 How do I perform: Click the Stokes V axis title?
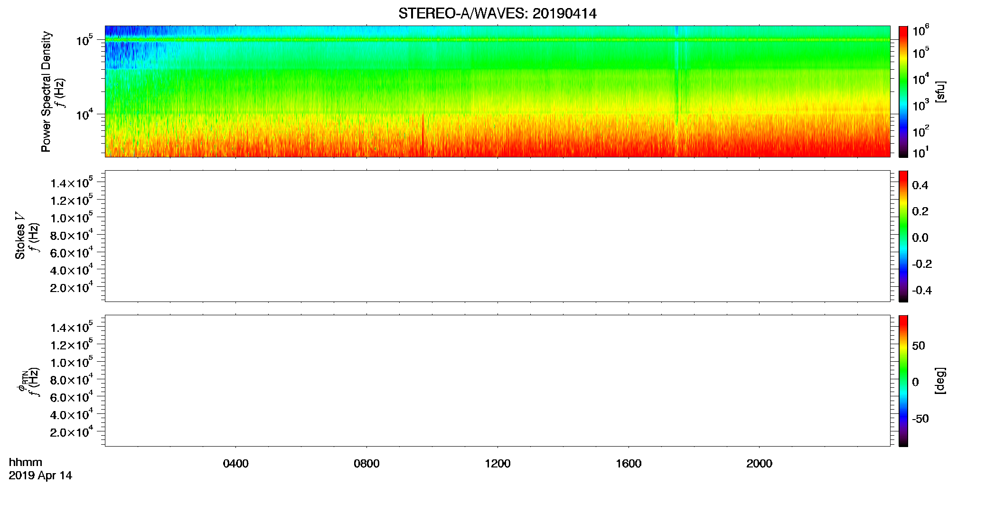(20, 236)
